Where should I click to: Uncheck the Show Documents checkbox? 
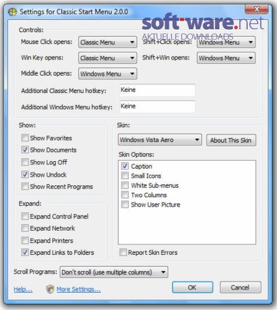(x=25, y=149)
